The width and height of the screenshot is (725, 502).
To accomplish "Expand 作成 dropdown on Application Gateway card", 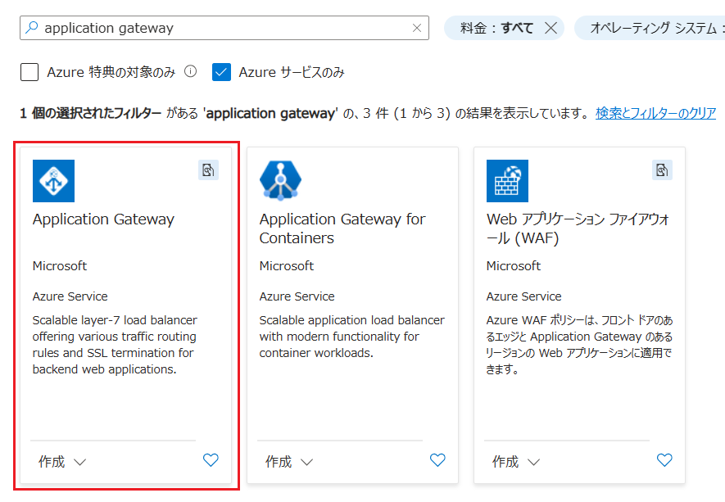I will 62,462.
